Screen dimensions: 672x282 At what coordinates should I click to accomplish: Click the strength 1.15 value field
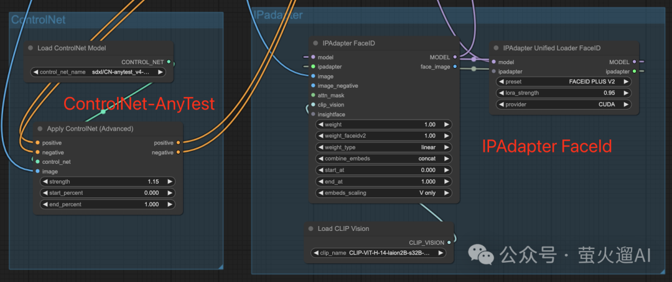[x=107, y=182]
